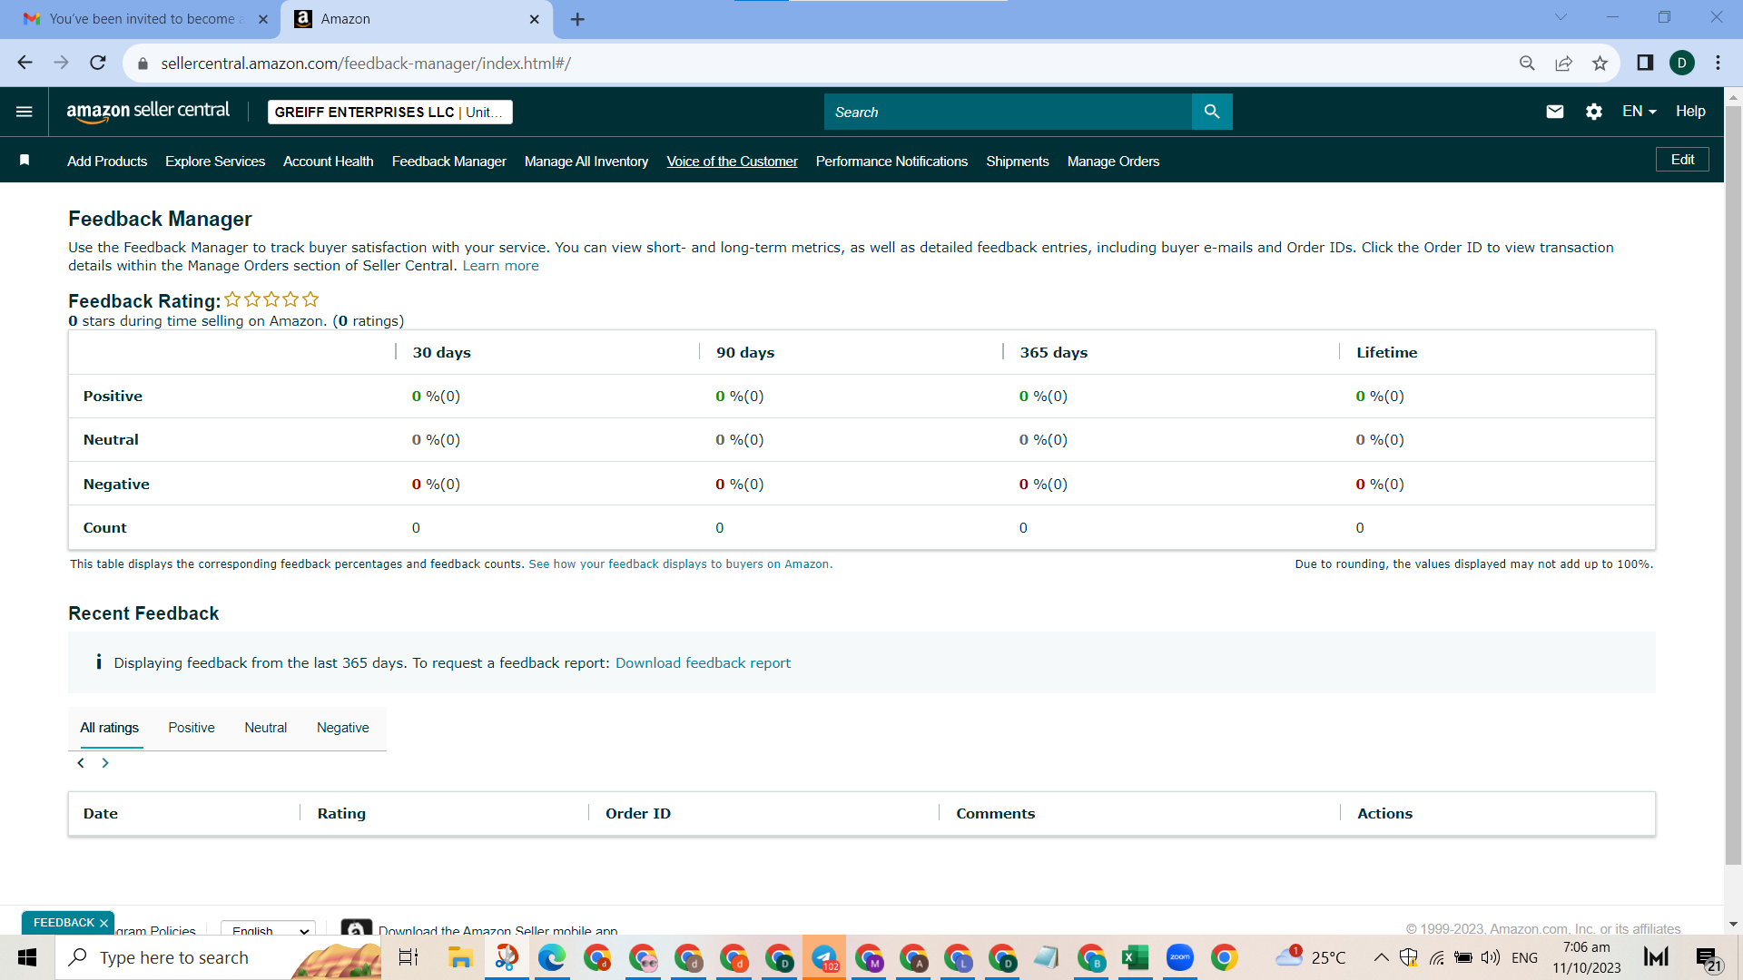Open Voice of the Customer

coord(733,162)
